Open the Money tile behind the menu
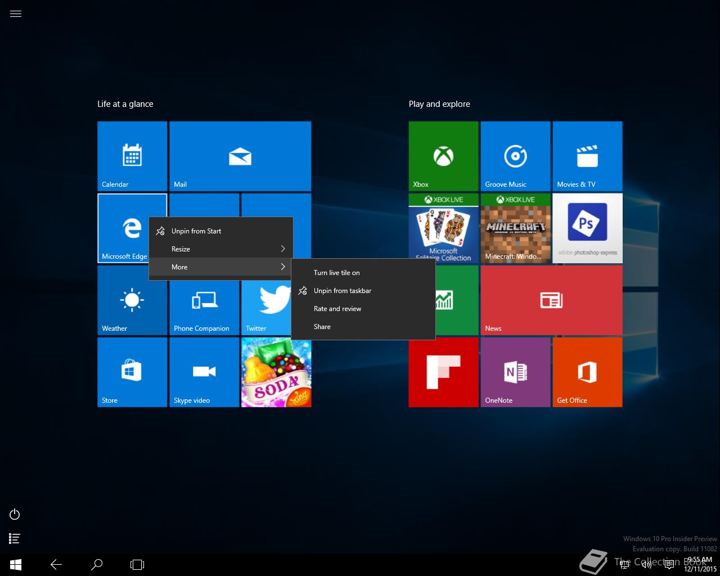This screenshot has height=576, width=720. coord(457,300)
